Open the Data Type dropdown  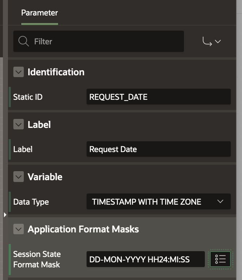point(158,202)
